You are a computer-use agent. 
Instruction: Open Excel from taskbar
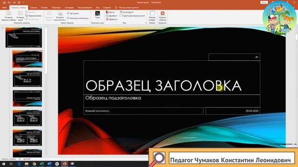42,164
